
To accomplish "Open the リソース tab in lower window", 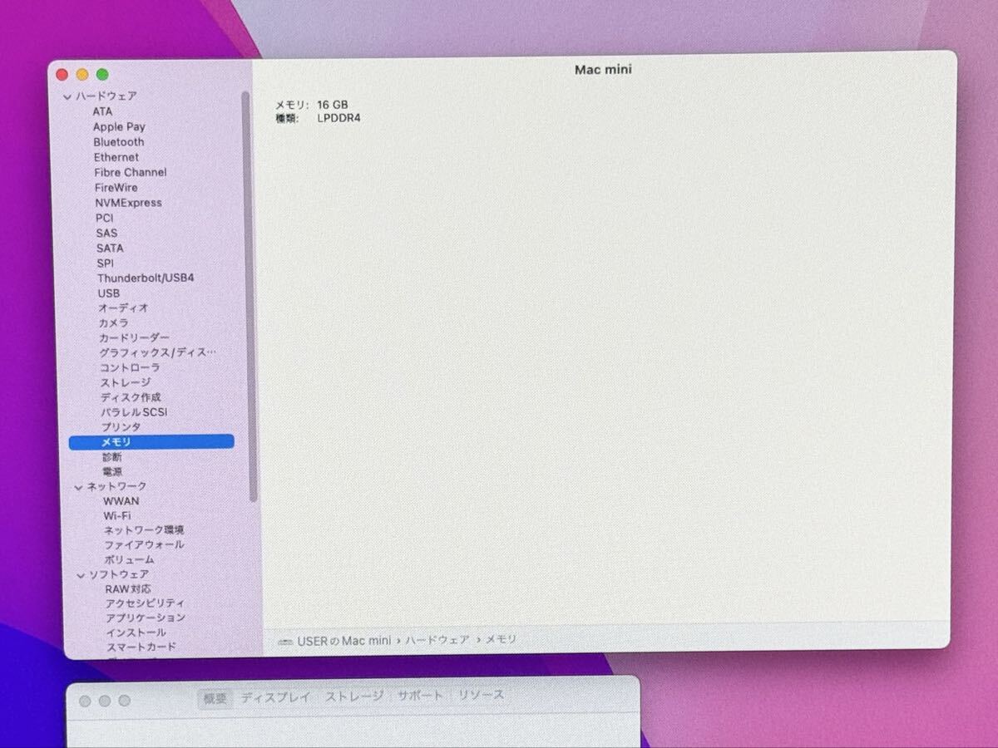I will tap(482, 695).
